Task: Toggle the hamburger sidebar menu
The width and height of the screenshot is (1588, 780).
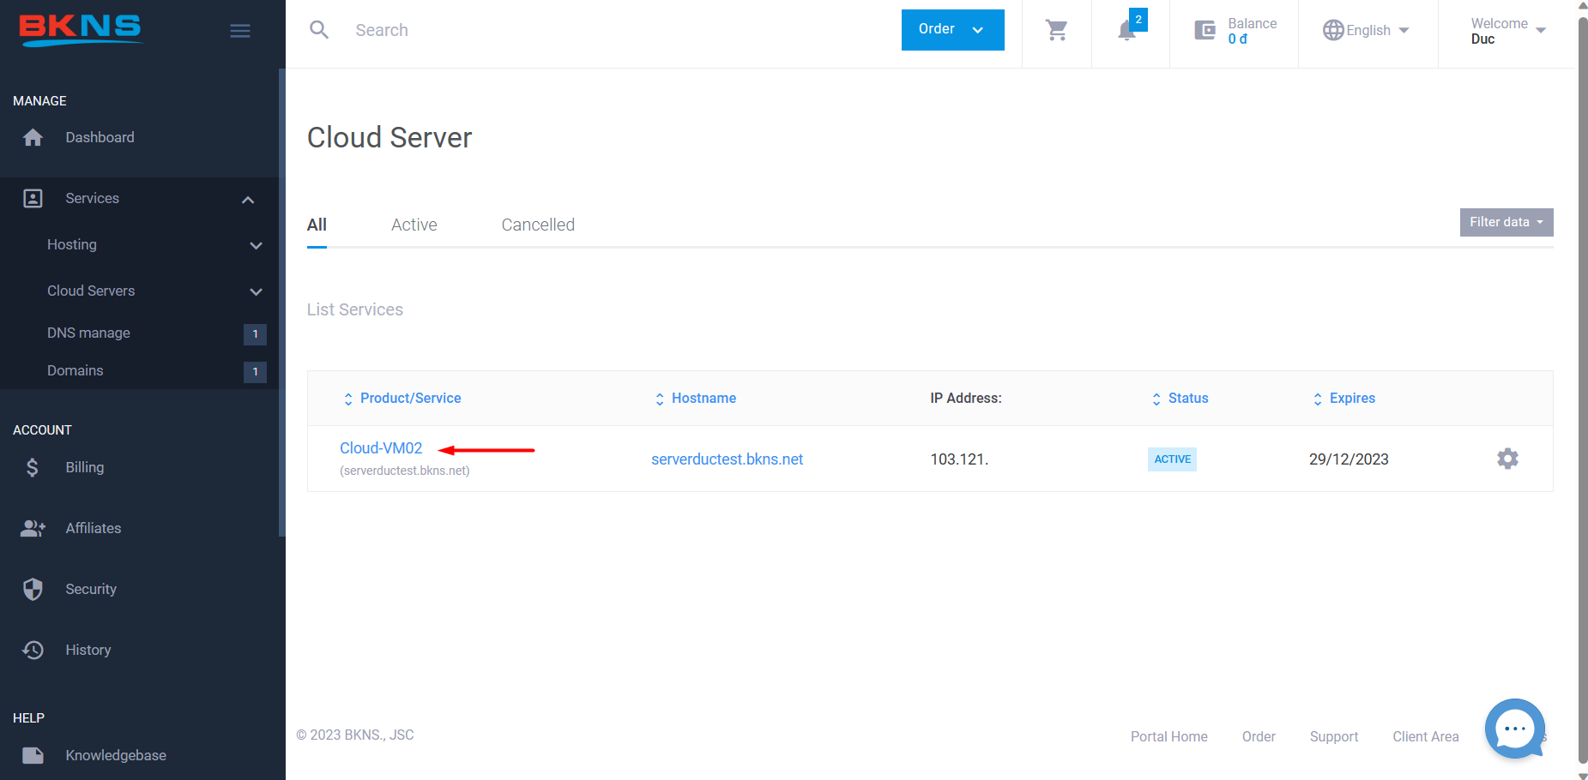Action: (240, 31)
